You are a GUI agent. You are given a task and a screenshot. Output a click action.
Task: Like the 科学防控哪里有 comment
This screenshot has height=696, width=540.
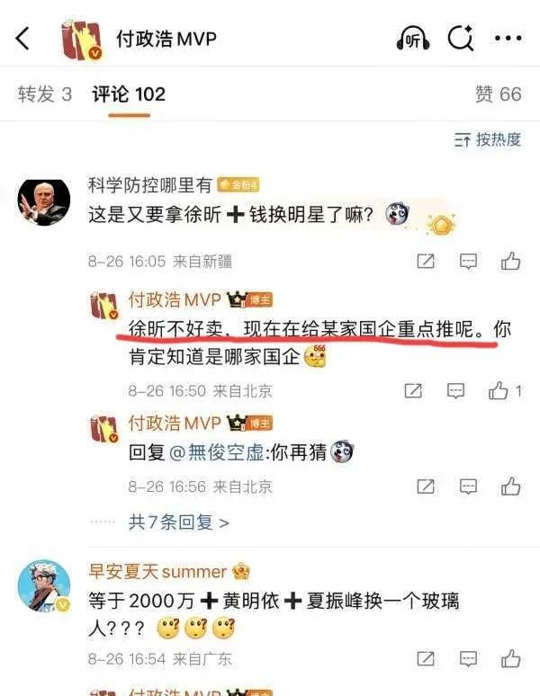[510, 261]
